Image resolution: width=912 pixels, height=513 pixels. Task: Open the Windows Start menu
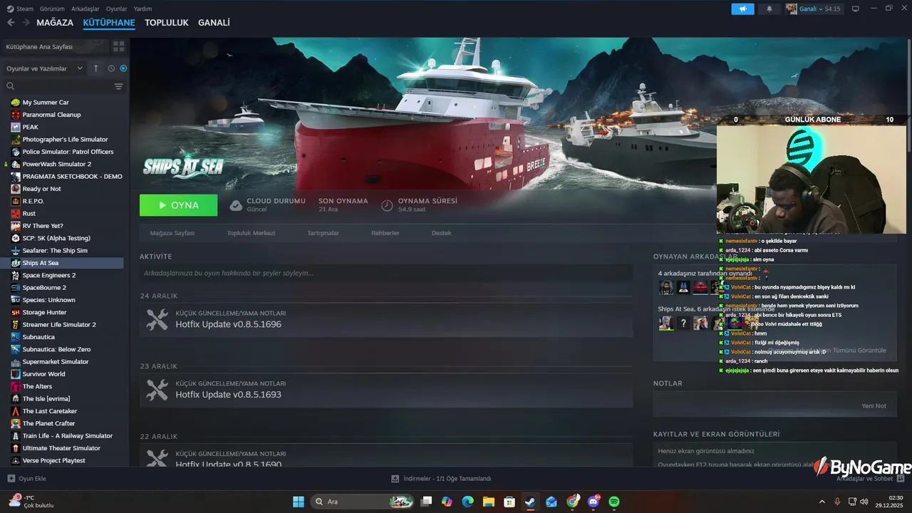click(298, 502)
